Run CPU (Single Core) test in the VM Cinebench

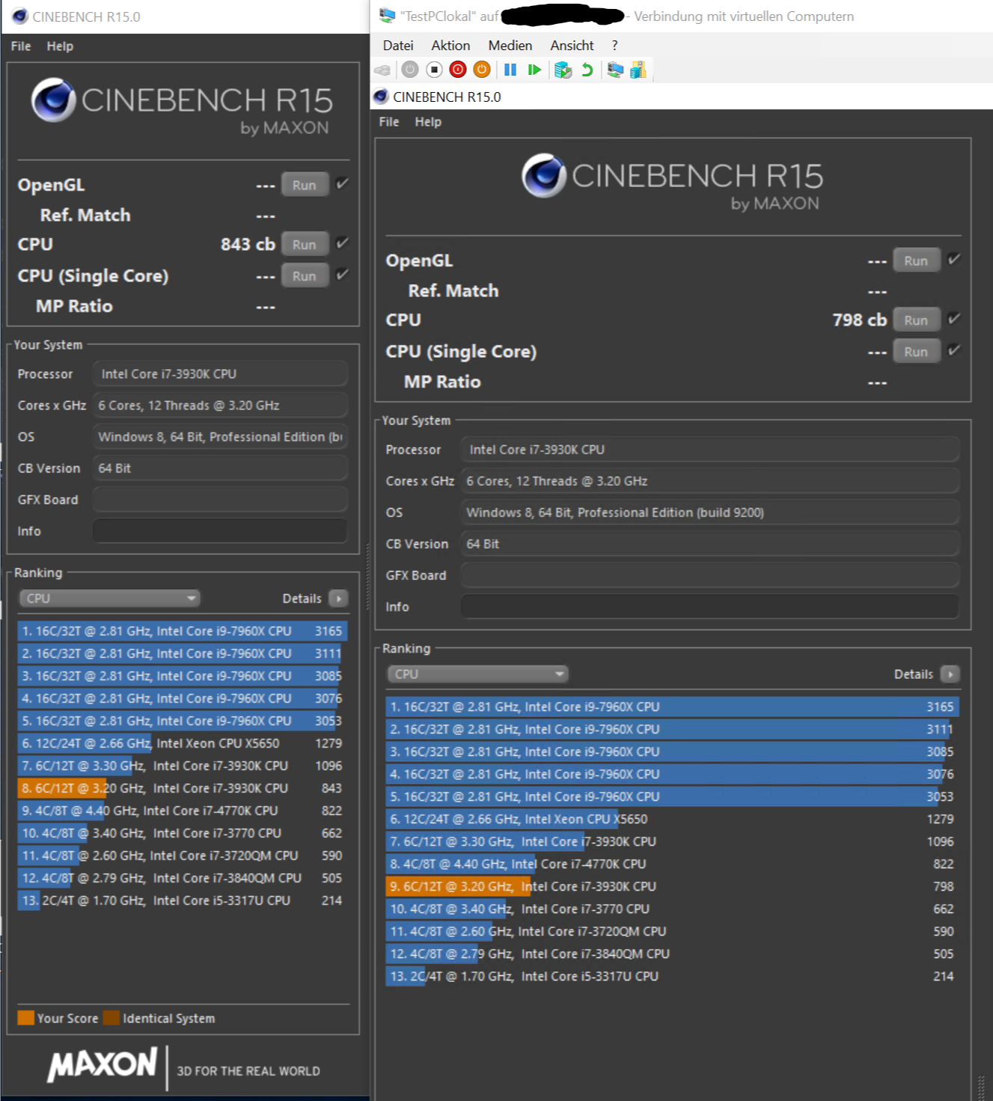tap(916, 351)
